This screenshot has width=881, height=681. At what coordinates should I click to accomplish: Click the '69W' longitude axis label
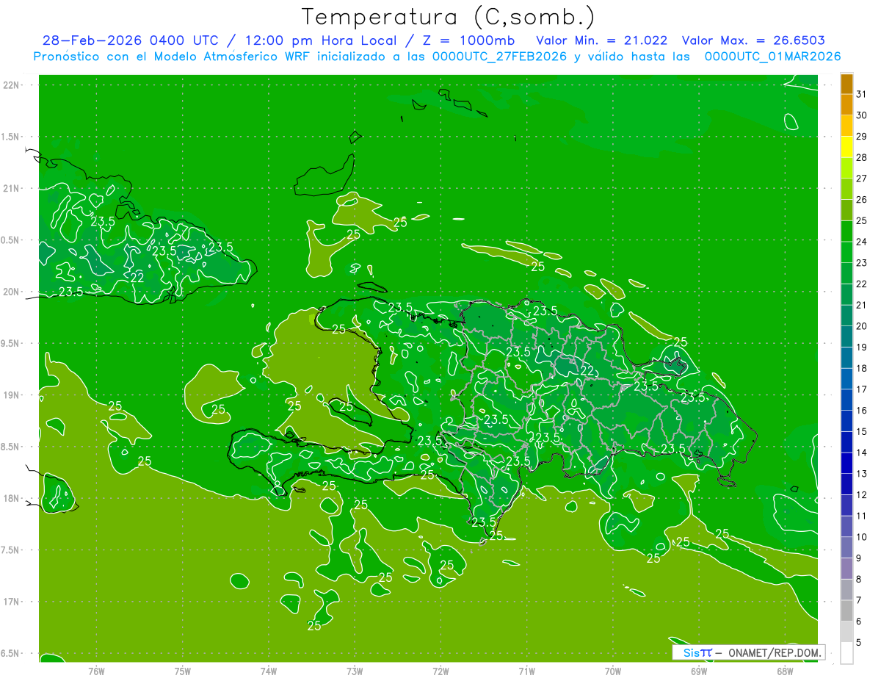coord(699,671)
